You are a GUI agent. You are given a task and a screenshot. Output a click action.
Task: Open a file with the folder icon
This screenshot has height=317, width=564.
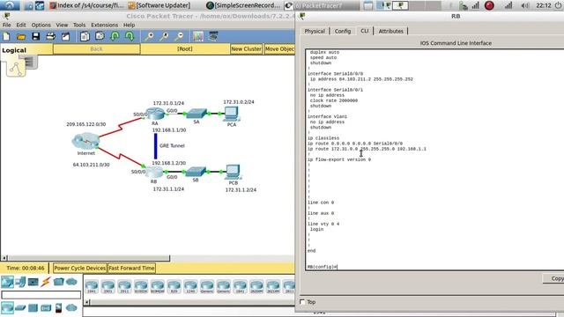[x=21, y=36]
